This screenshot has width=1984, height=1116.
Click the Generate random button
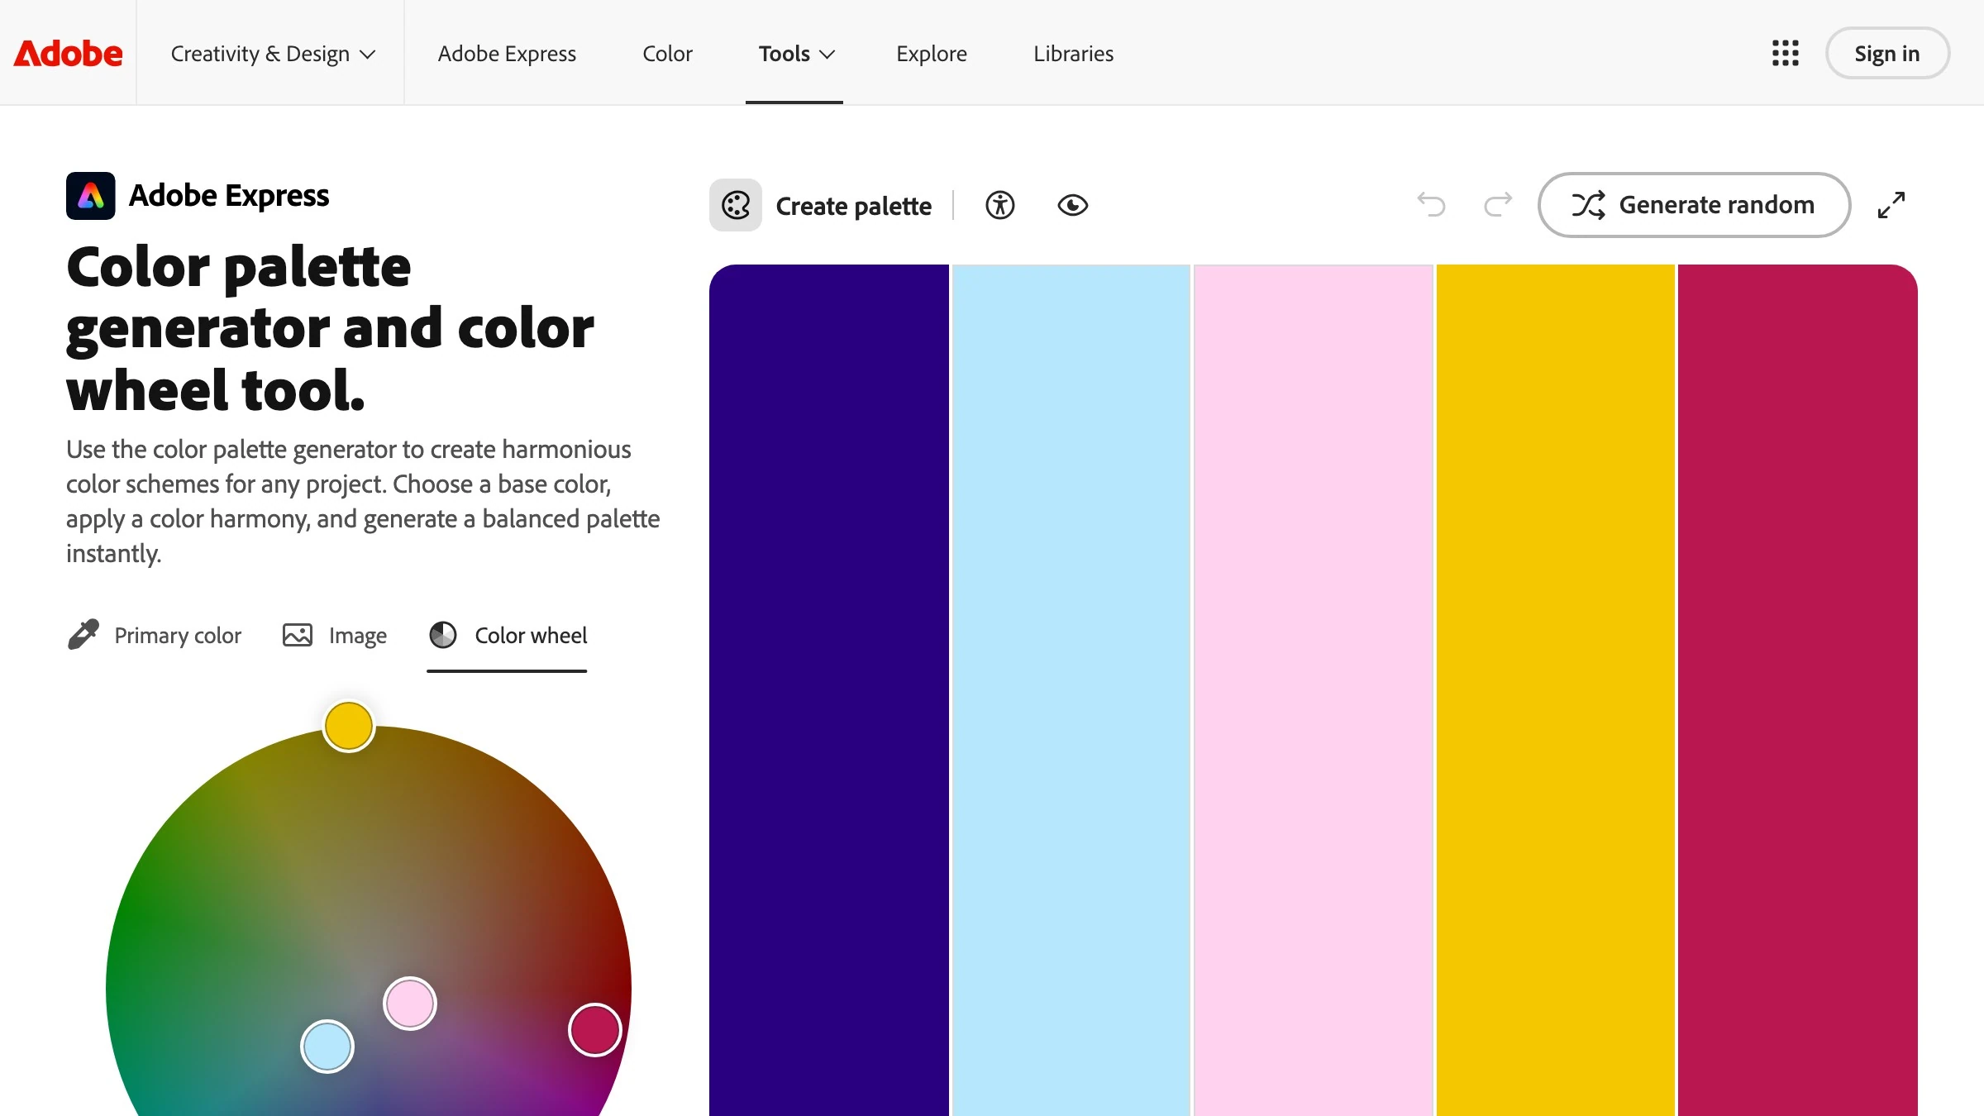coord(1694,205)
